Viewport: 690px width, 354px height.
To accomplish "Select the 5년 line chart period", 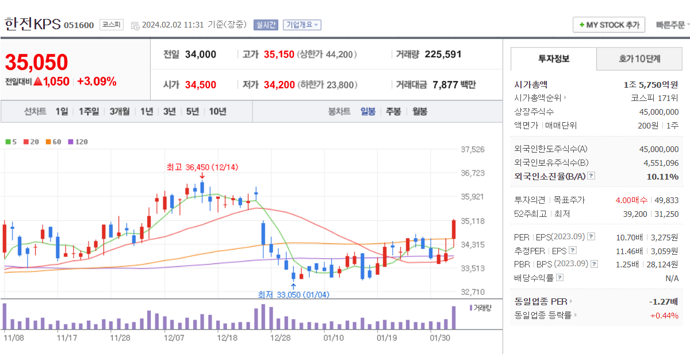I will click(x=193, y=111).
